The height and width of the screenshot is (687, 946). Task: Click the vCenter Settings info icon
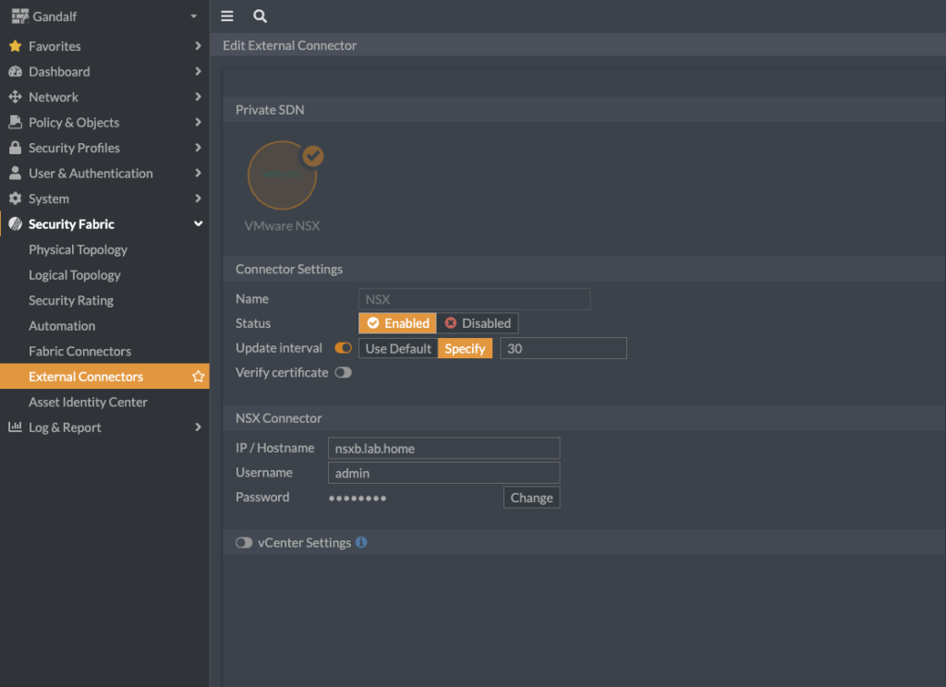[x=361, y=542]
